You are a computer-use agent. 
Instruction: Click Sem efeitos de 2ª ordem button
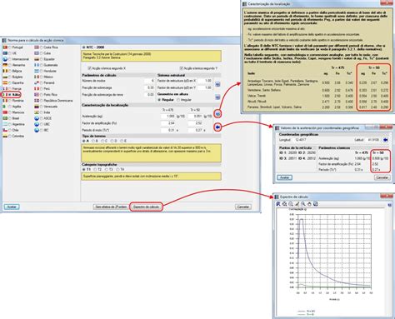(x=111, y=207)
